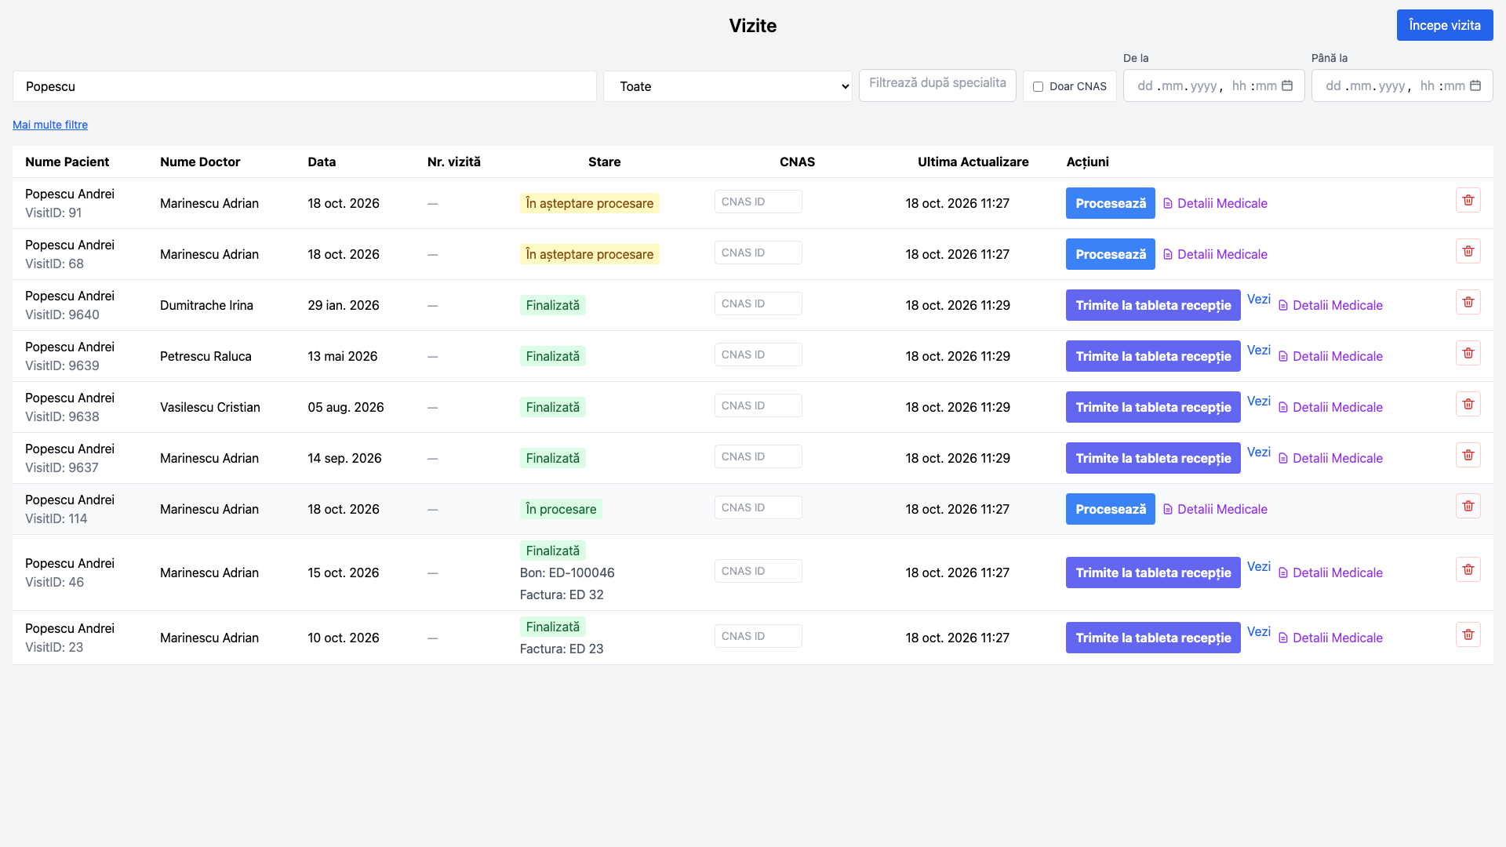Delete the VisitID 46 row
This screenshot has width=1506, height=847.
point(1468,569)
